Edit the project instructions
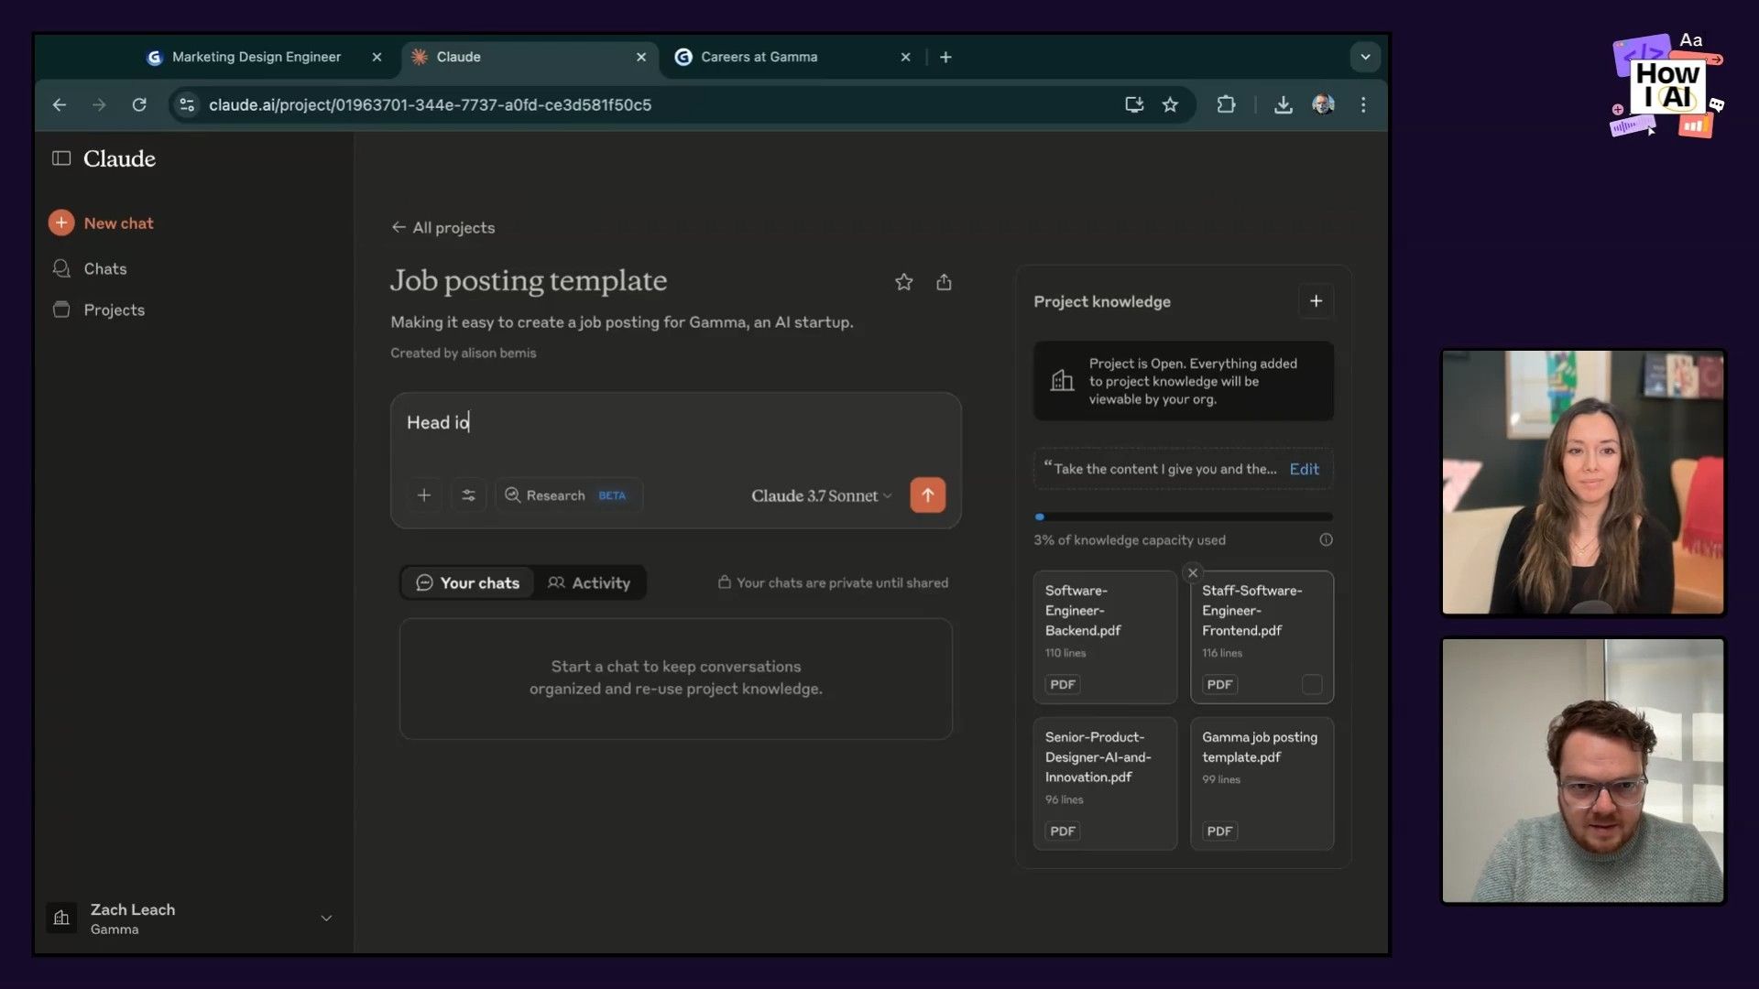 point(1304,469)
